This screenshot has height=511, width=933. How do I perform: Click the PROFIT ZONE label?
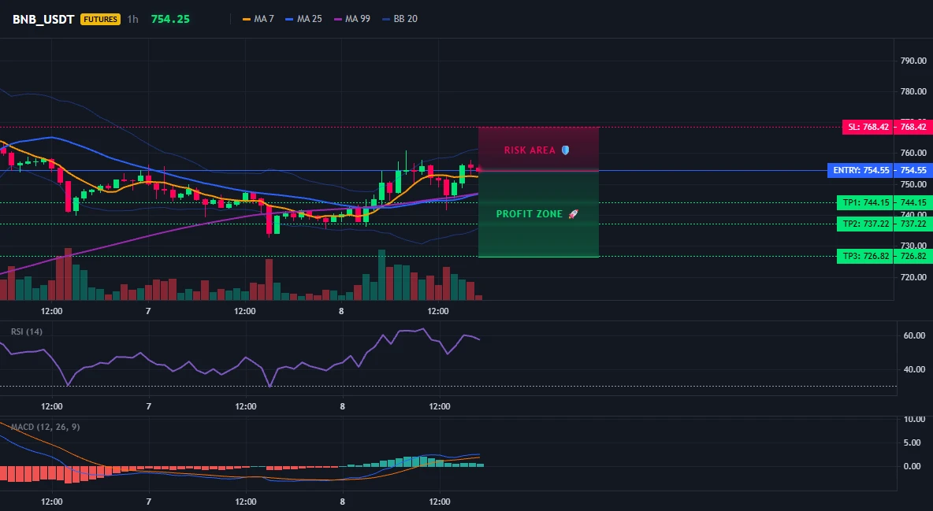point(530,214)
